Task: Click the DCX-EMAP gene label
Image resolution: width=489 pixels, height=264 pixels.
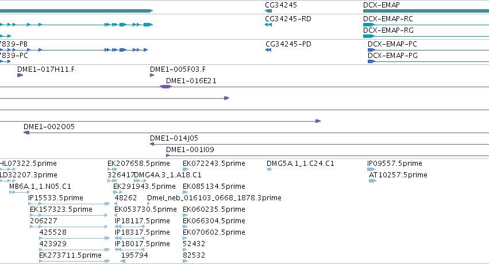Action: (x=381, y=5)
